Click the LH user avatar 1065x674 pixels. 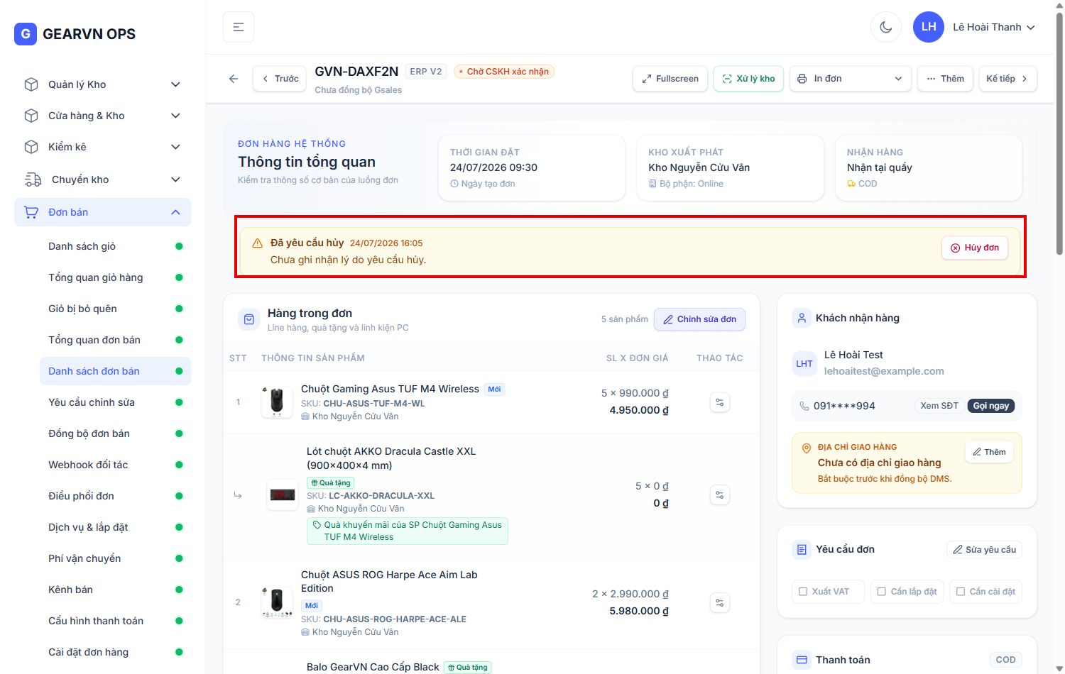point(928,27)
